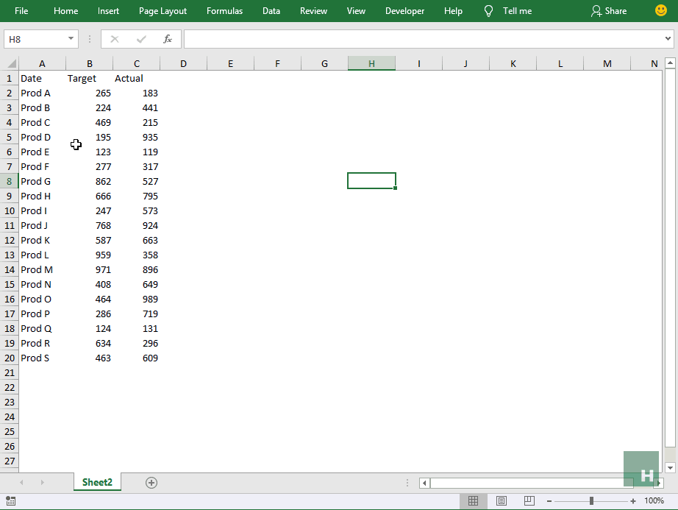Screen dimensions: 678x510
Task: Click the Actual header cell
Action: pos(137,78)
